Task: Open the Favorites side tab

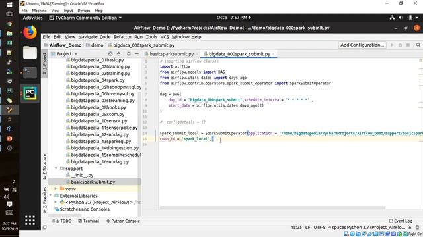Action: pyautogui.click(x=44, y=200)
